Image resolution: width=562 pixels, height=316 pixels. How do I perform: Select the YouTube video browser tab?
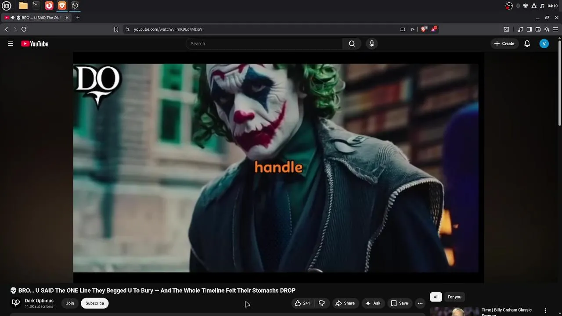tap(37, 18)
